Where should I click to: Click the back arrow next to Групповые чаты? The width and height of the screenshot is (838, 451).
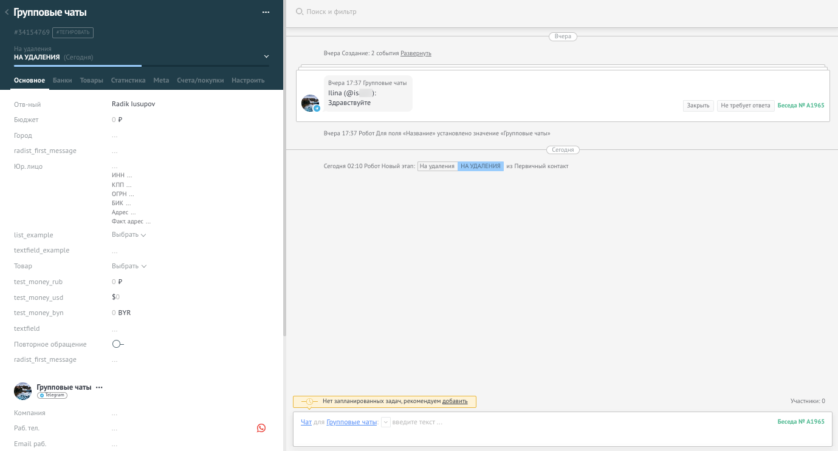[7, 12]
